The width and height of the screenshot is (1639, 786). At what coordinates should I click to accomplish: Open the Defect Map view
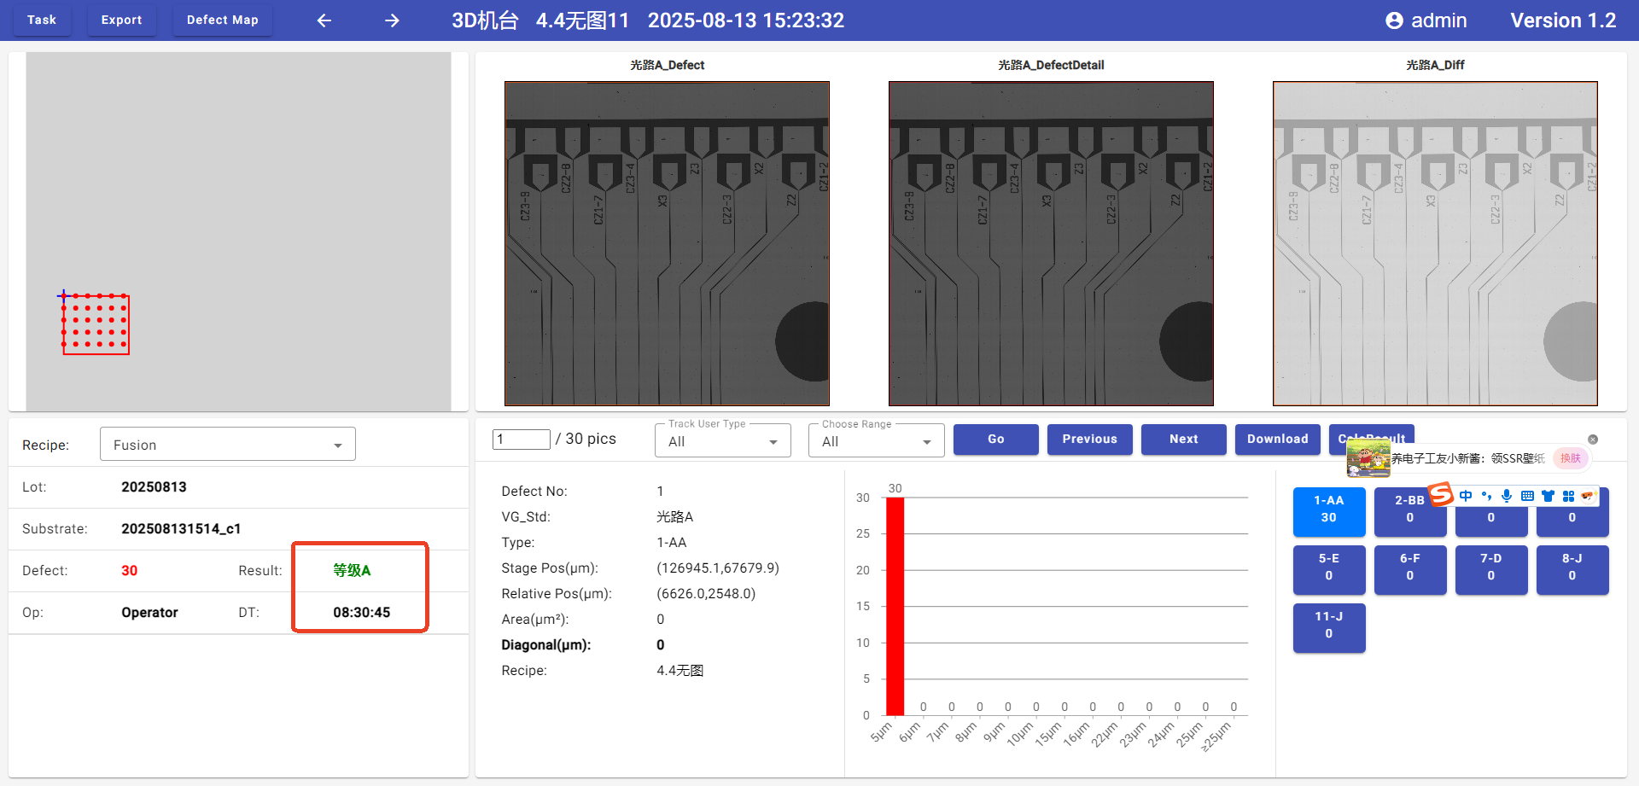tap(222, 20)
